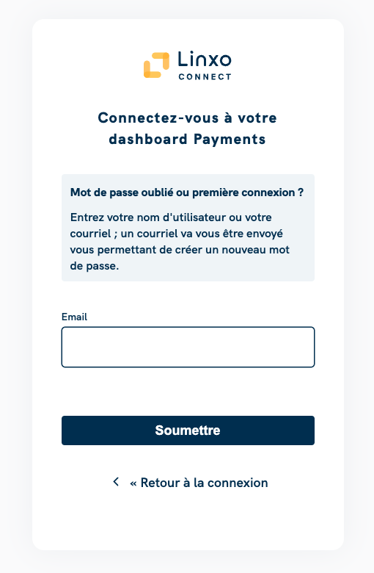Screen dimensions: 374x573
Task: Click the paragraph starting "Entrez votre nom"
Action: [180, 242]
